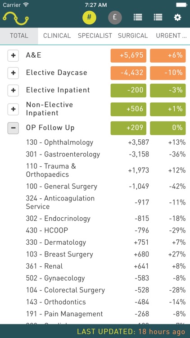Expand the A&E row
Image resolution: width=190 pixels, height=338 pixels.
13,55
